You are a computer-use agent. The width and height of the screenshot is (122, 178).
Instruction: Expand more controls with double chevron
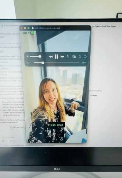point(85,56)
